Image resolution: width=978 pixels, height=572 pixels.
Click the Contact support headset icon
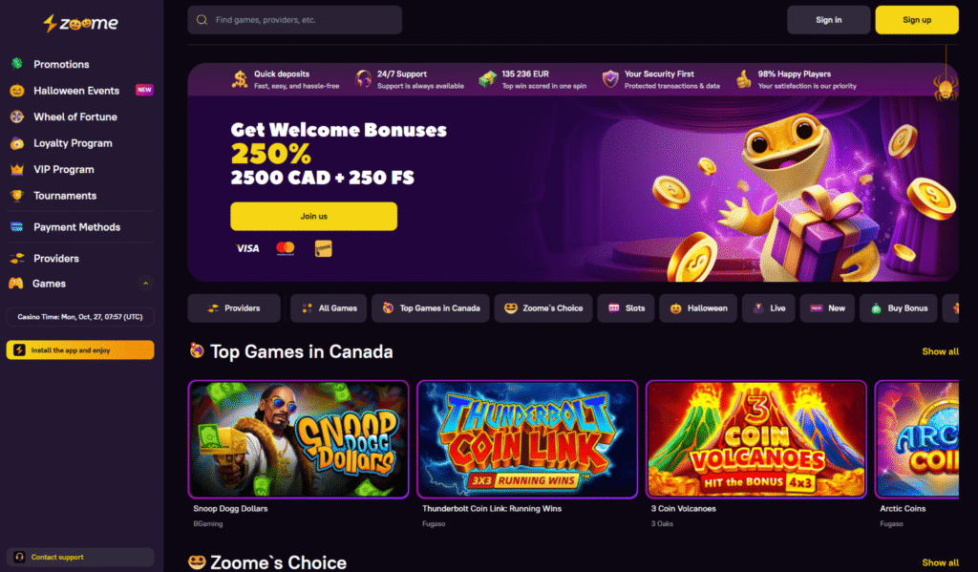(x=19, y=557)
